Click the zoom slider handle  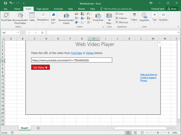pos(158,133)
